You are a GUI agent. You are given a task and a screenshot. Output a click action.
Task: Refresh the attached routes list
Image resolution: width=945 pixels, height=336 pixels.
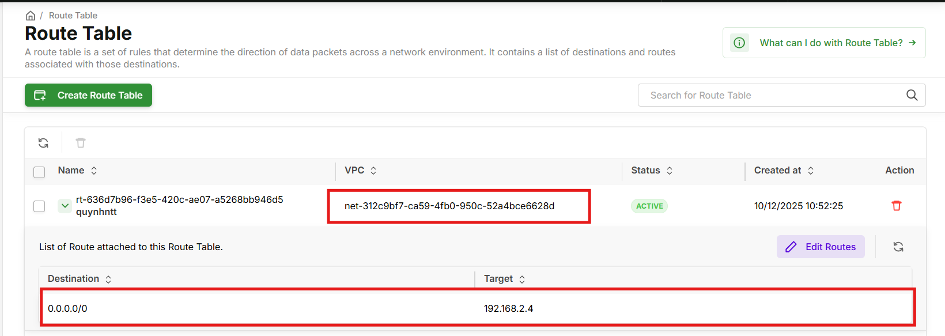(x=898, y=247)
